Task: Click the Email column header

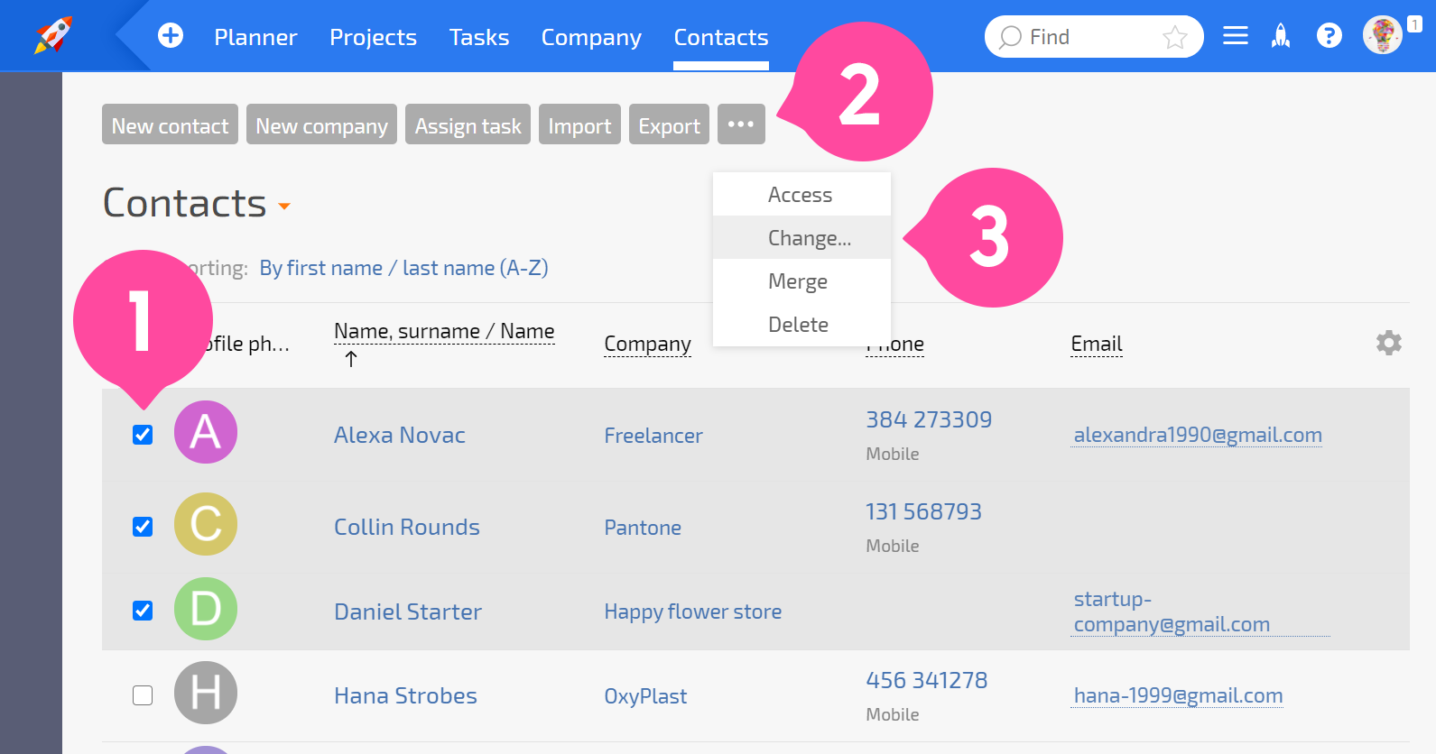Action: pos(1097,344)
